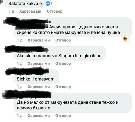Image resolution: width=135 pixels, height=122 pixels.
Task: Click the like count next to thumbs-up
Action: [51, 4]
